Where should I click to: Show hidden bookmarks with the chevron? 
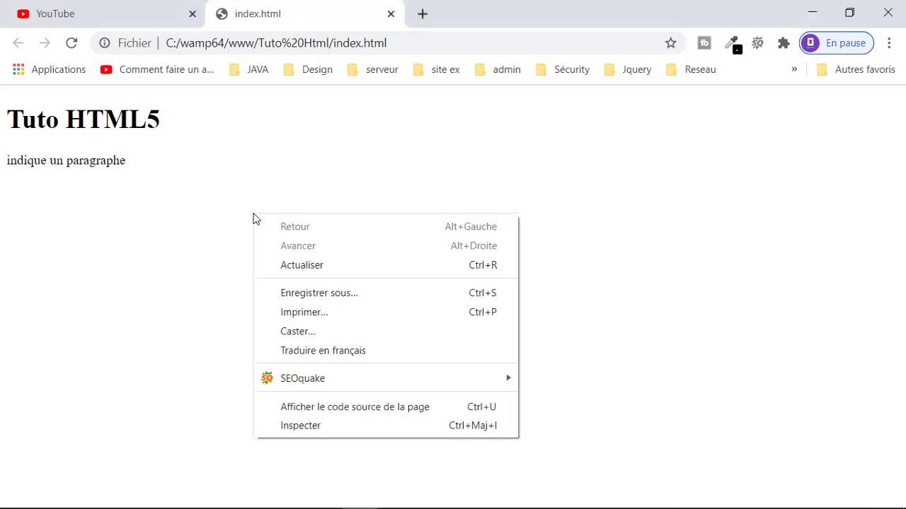794,69
